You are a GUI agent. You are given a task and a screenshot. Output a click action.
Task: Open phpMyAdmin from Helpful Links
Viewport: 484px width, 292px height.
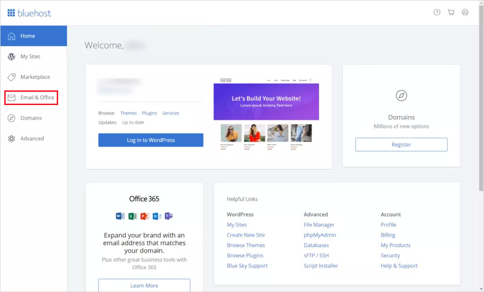(320, 235)
